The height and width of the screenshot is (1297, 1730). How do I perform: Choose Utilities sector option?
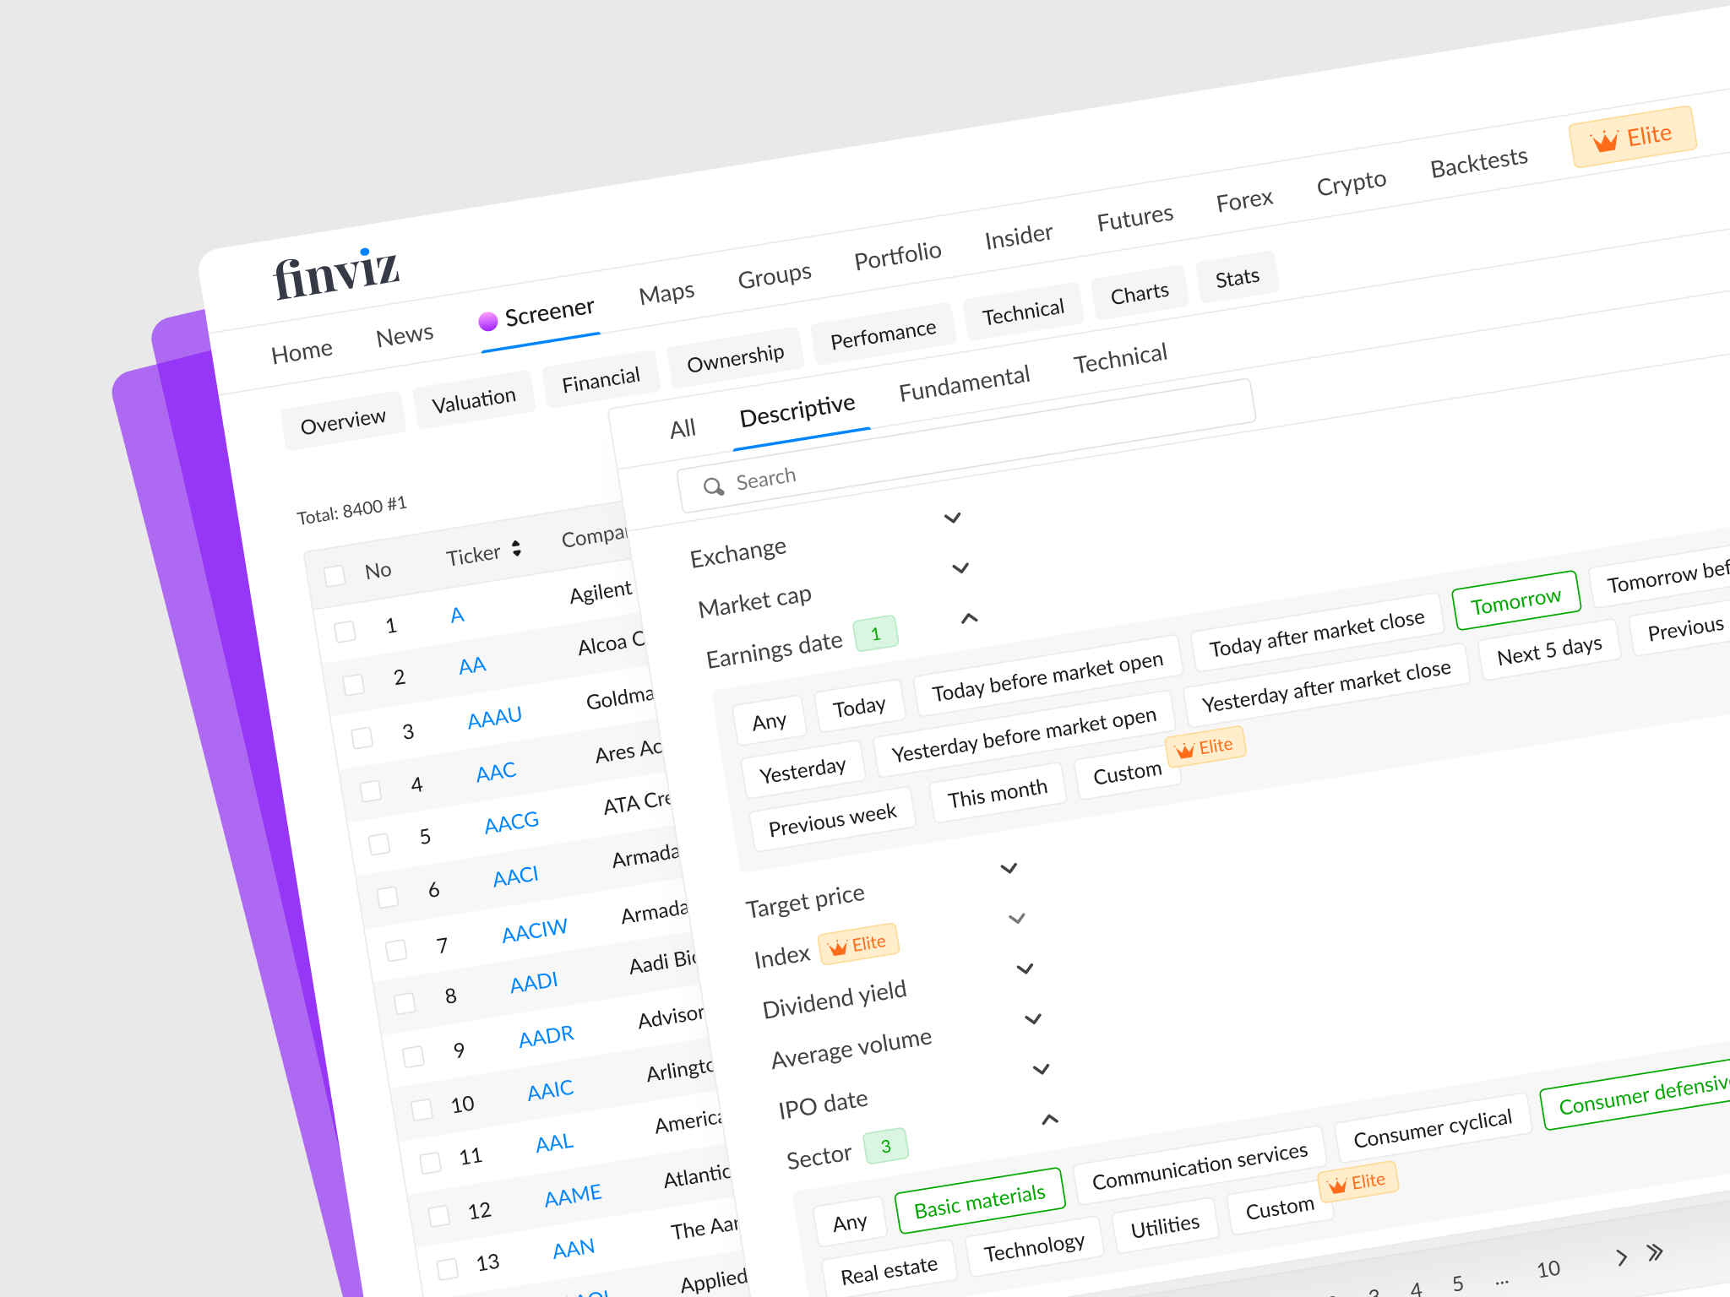click(1165, 1226)
